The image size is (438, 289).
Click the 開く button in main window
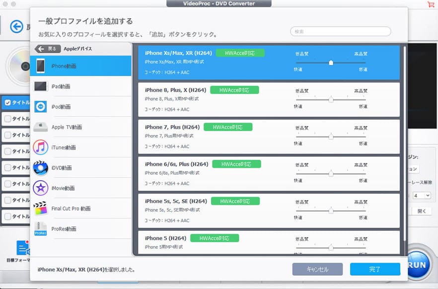[x=422, y=212]
